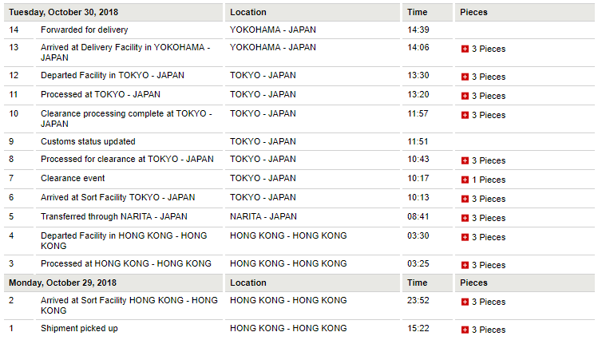Click plus icon on Arrived at Sort Facility HONG KONG row
Viewport: 598px width, 340px height.
click(x=465, y=302)
